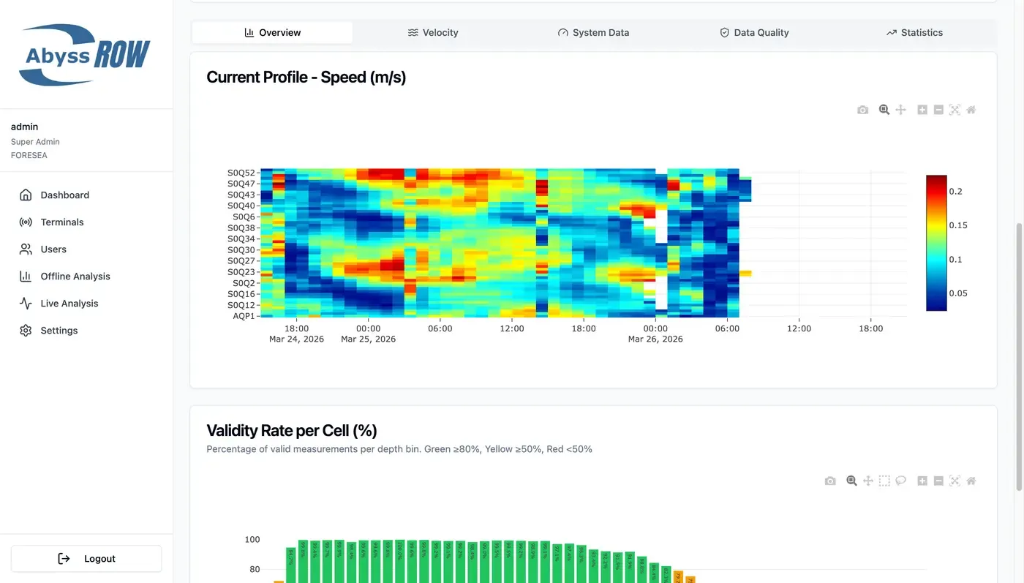Open Terminals page

point(86,222)
